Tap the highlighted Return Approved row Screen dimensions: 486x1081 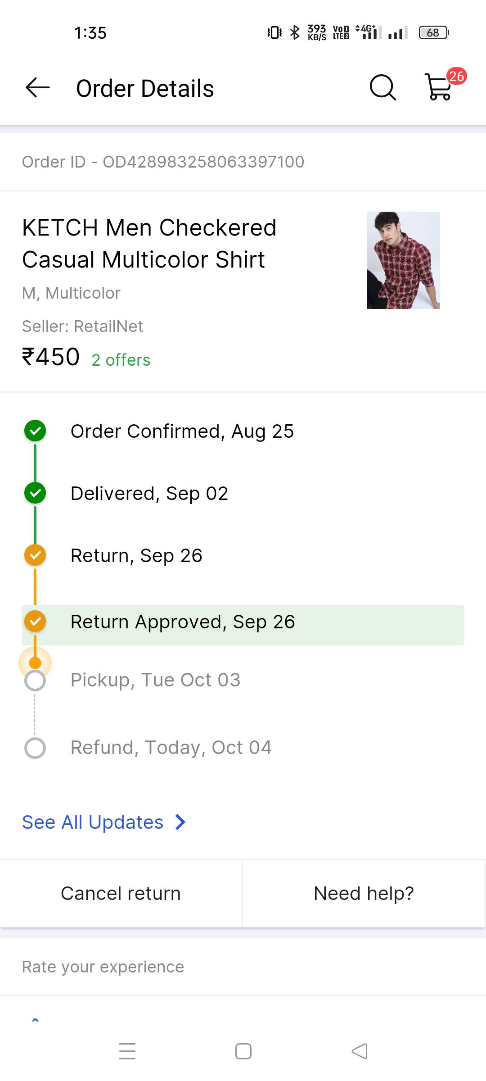pos(243,625)
